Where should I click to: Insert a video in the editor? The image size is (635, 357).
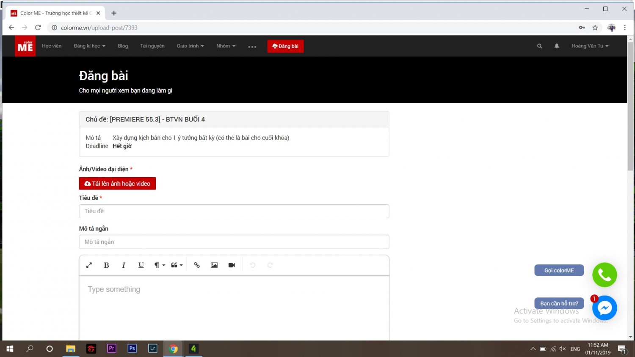[232, 265]
